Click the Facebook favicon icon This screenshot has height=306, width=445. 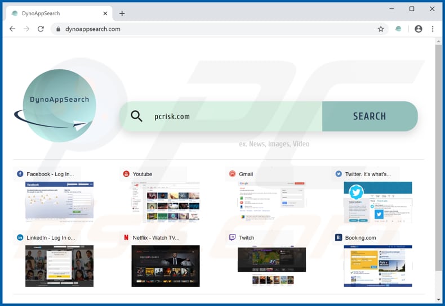pos(20,174)
